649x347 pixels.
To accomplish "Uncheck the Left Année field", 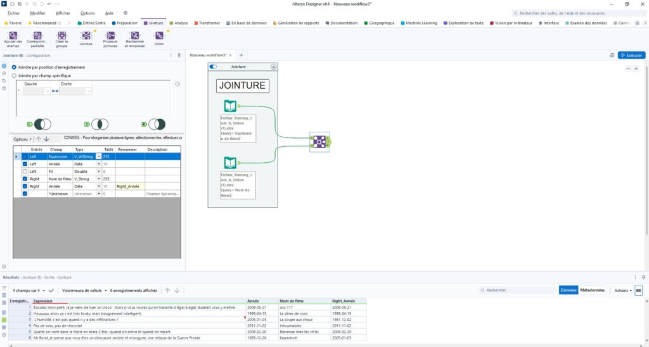I will tap(25, 164).
